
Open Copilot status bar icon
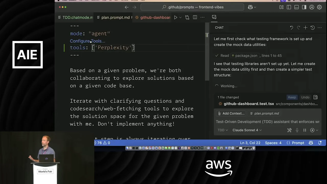coord(311,143)
